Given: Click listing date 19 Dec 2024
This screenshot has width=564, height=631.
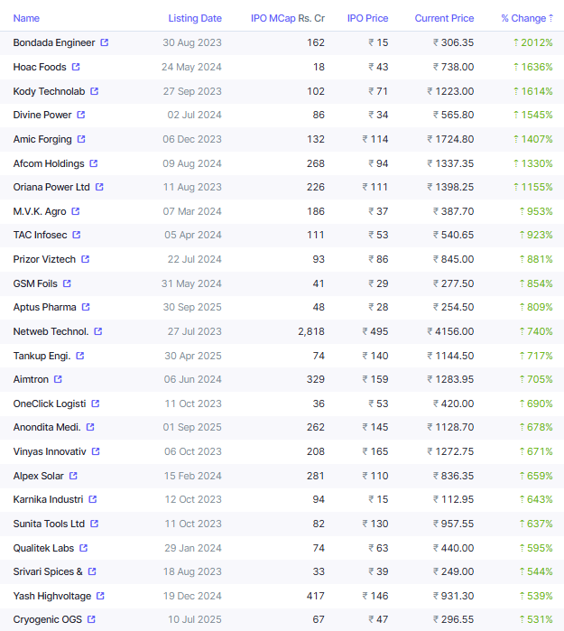Looking at the screenshot, I should [192, 596].
